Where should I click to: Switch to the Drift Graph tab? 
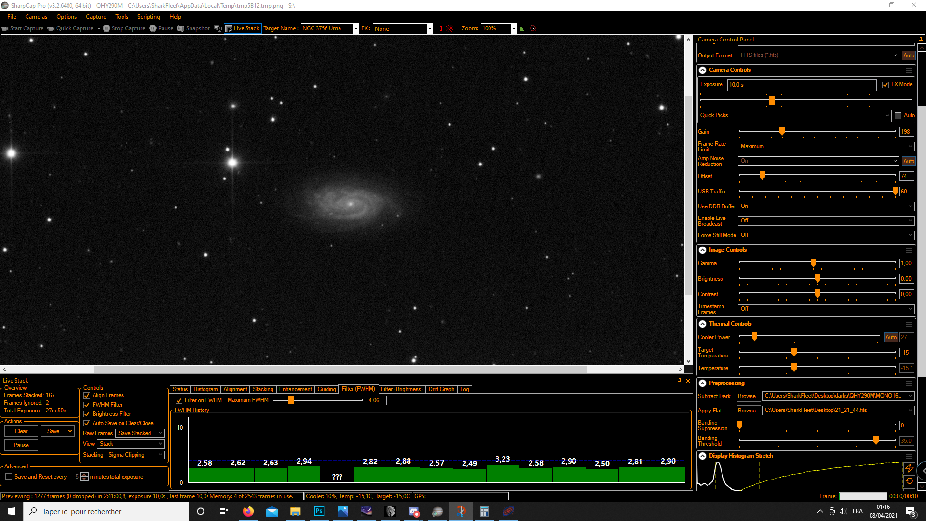pos(441,389)
